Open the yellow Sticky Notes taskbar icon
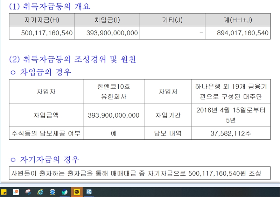 click(x=5, y=192)
